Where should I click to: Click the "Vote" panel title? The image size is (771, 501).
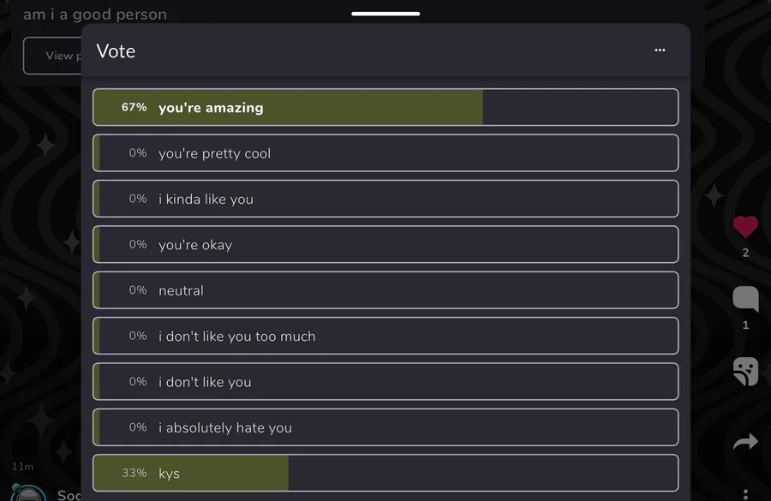click(x=116, y=51)
